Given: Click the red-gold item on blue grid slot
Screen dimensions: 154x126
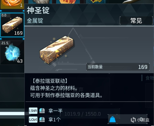Looking at the screenshot, I should pos(96,1).
